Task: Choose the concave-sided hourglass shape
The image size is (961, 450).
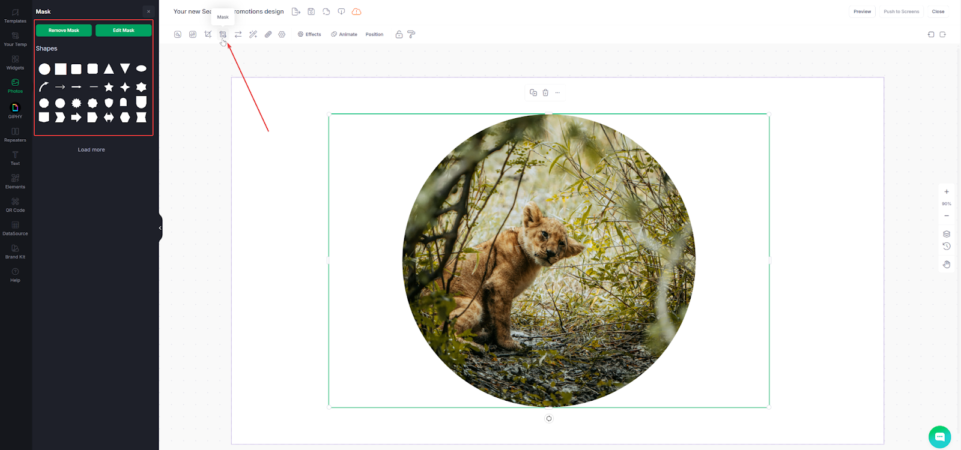Action: (141, 118)
